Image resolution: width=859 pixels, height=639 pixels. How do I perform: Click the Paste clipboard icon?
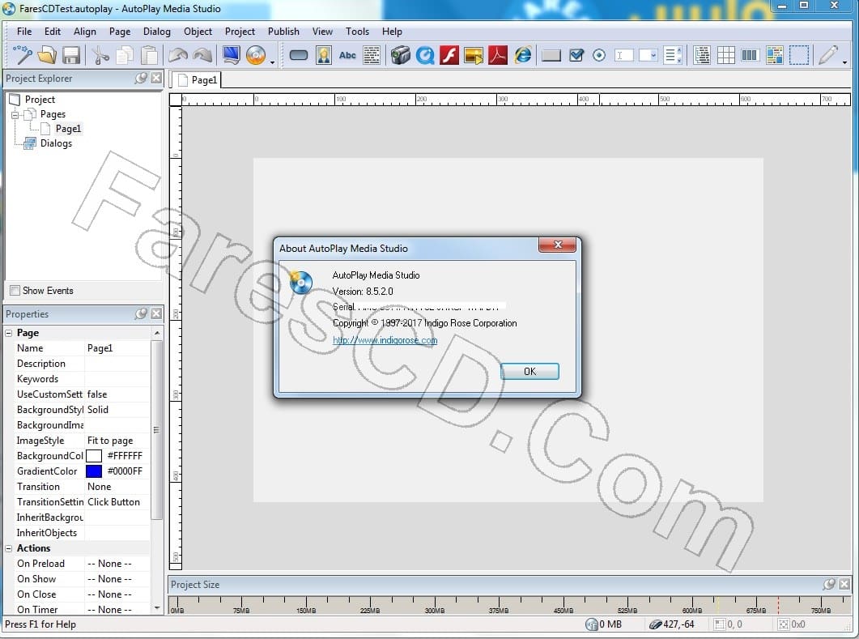[149, 55]
